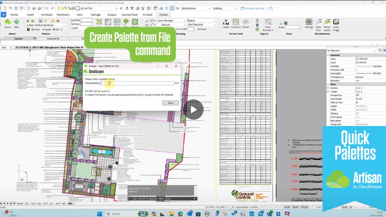The image size is (386, 217).
Task: Click the Levels terrain tool
Action: pyautogui.click(x=226, y=23)
